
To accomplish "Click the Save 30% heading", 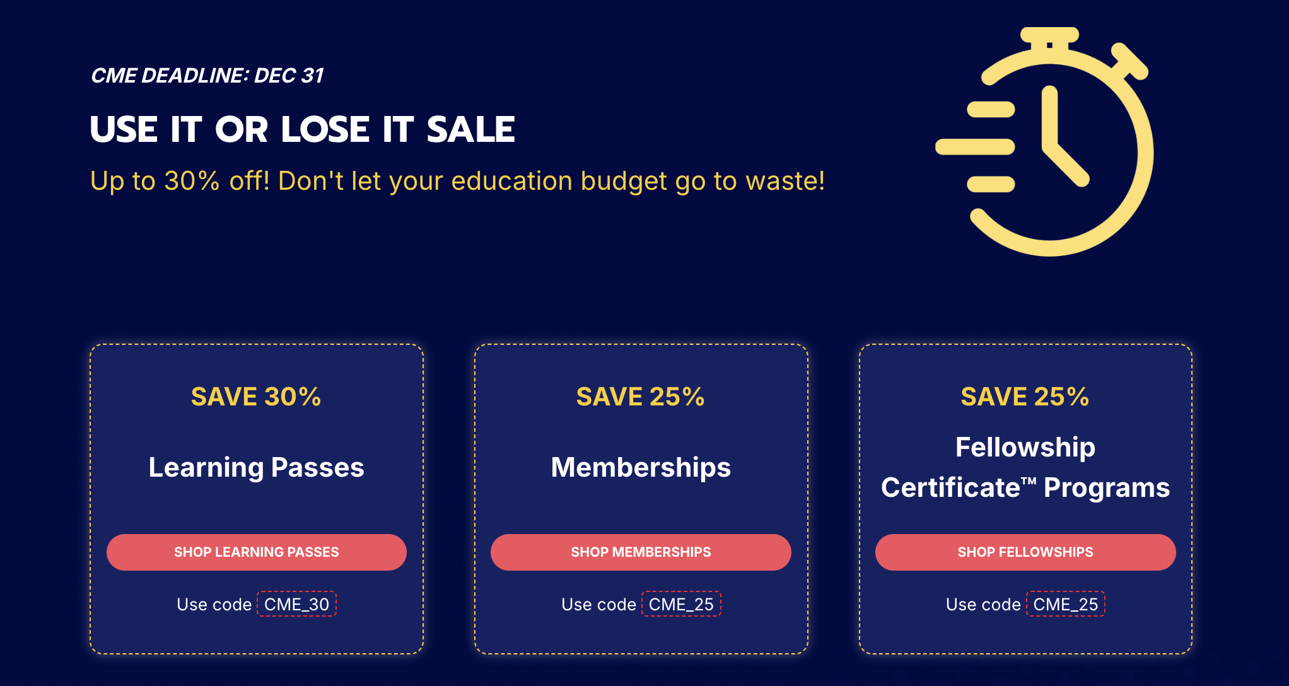I will point(256,397).
